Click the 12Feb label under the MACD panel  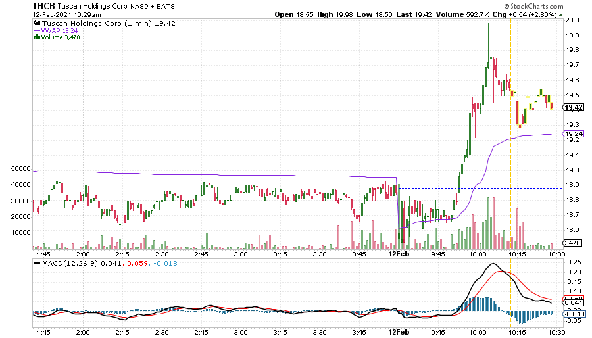[x=399, y=332]
